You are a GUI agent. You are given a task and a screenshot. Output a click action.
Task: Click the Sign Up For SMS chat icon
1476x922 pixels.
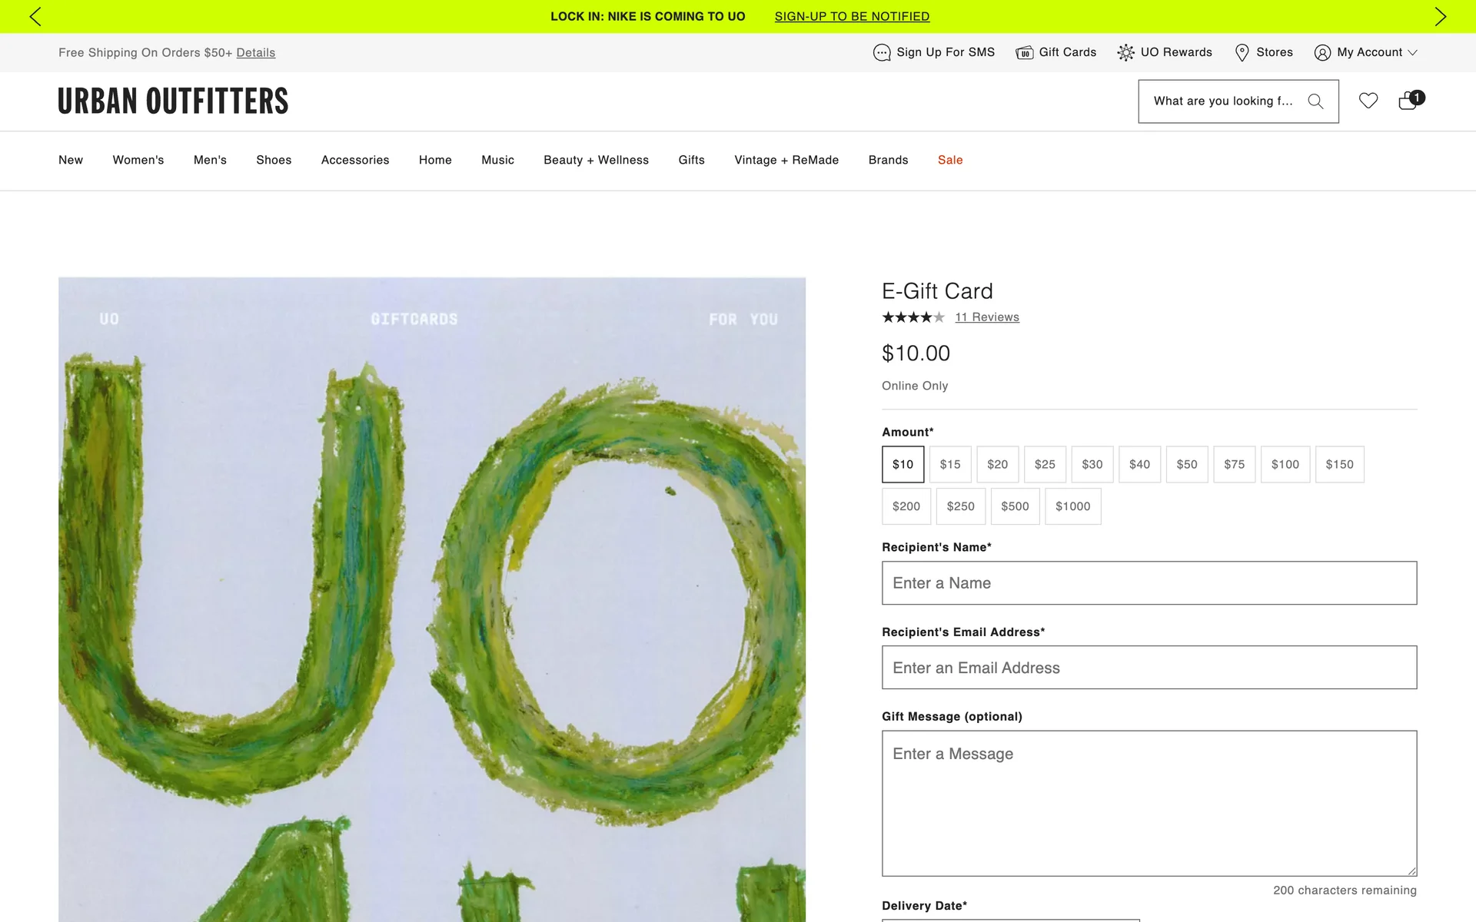tap(882, 52)
